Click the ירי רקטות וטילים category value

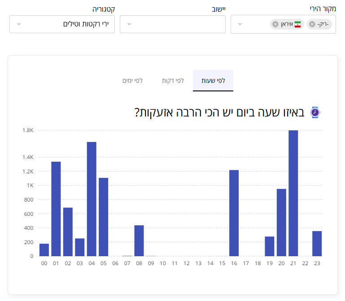pos(86,24)
